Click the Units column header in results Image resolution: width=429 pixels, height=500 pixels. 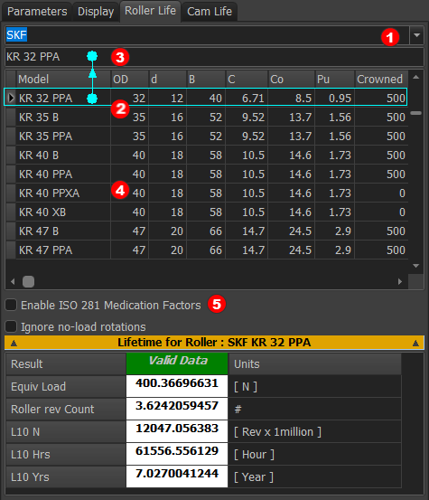[314, 363]
